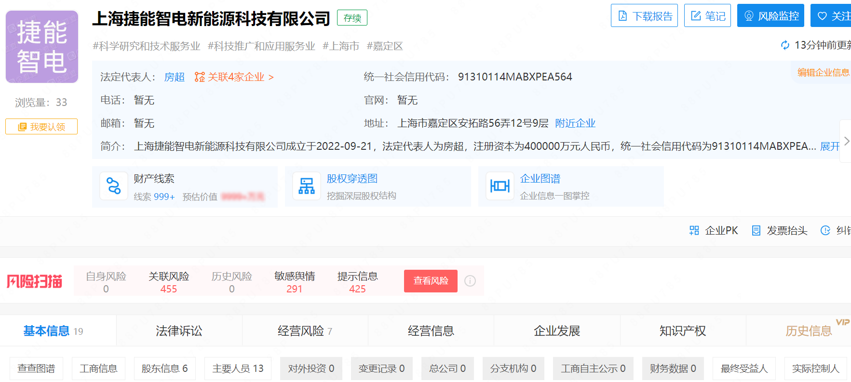The height and width of the screenshot is (382, 851).
Task: Click the refresh icon beside 13分钟前更新
Action: point(785,45)
